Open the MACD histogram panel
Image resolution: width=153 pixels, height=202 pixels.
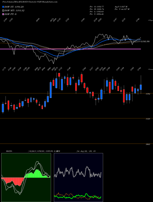tap(26, 178)
